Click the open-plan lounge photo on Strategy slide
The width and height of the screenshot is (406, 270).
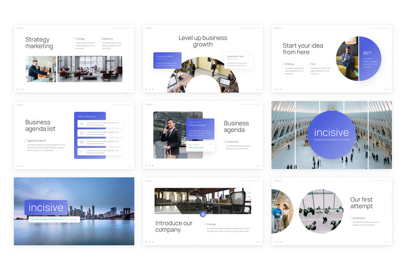click(90, 69)
